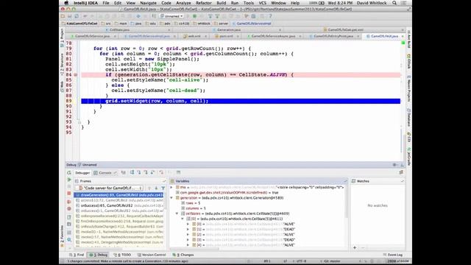Open the 6: TODO tool window

pyautogui.click(x=123, y=255)
